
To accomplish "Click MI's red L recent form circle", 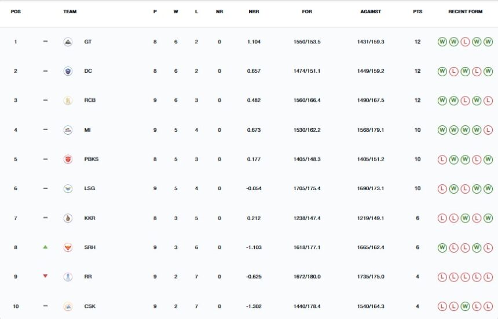I will [488, 130].
